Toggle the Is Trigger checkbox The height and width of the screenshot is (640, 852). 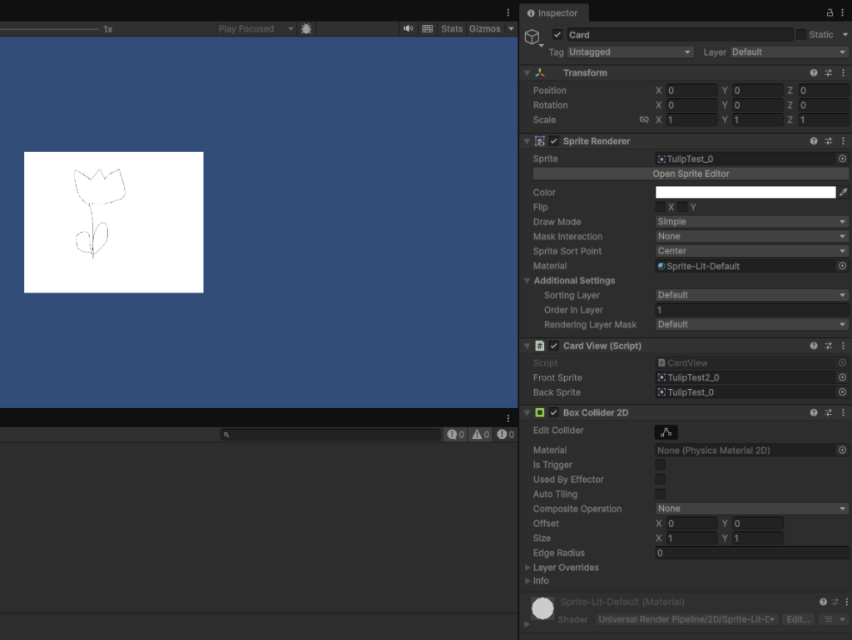[x=661, y=465]
